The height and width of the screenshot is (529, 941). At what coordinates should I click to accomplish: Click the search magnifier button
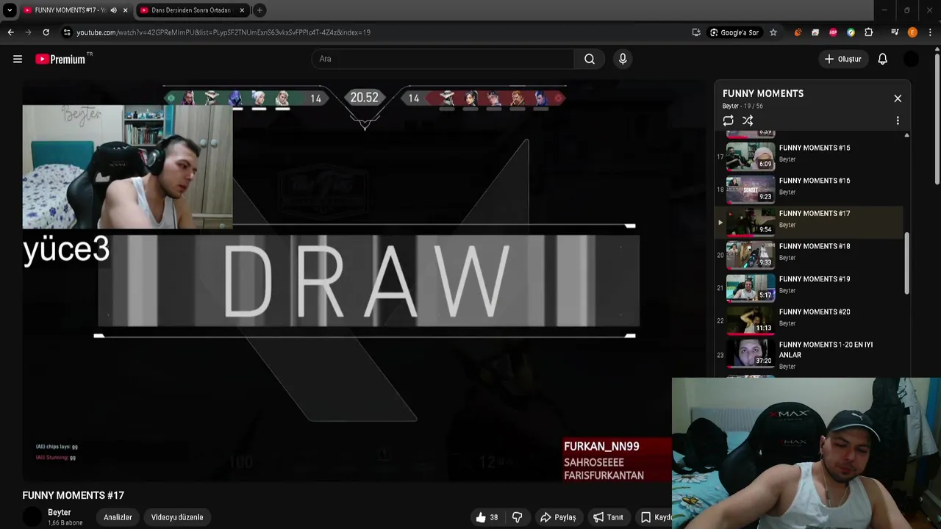point(590,59)
